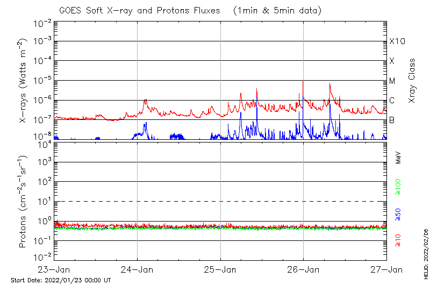Click the 10⁴ tick label on the proton axis
This screenshot has height=285, width=430.
(x=43, y=143)
